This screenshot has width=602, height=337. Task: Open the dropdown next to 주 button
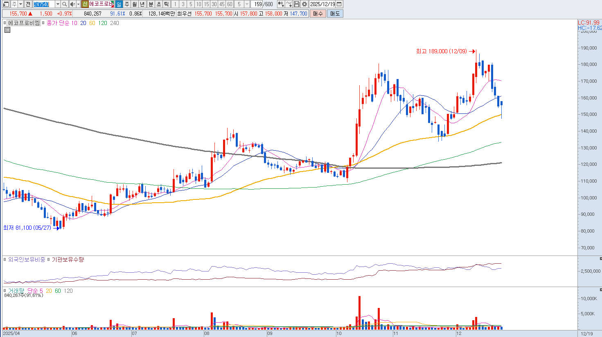pyautogui.click(x=21, y=4)
